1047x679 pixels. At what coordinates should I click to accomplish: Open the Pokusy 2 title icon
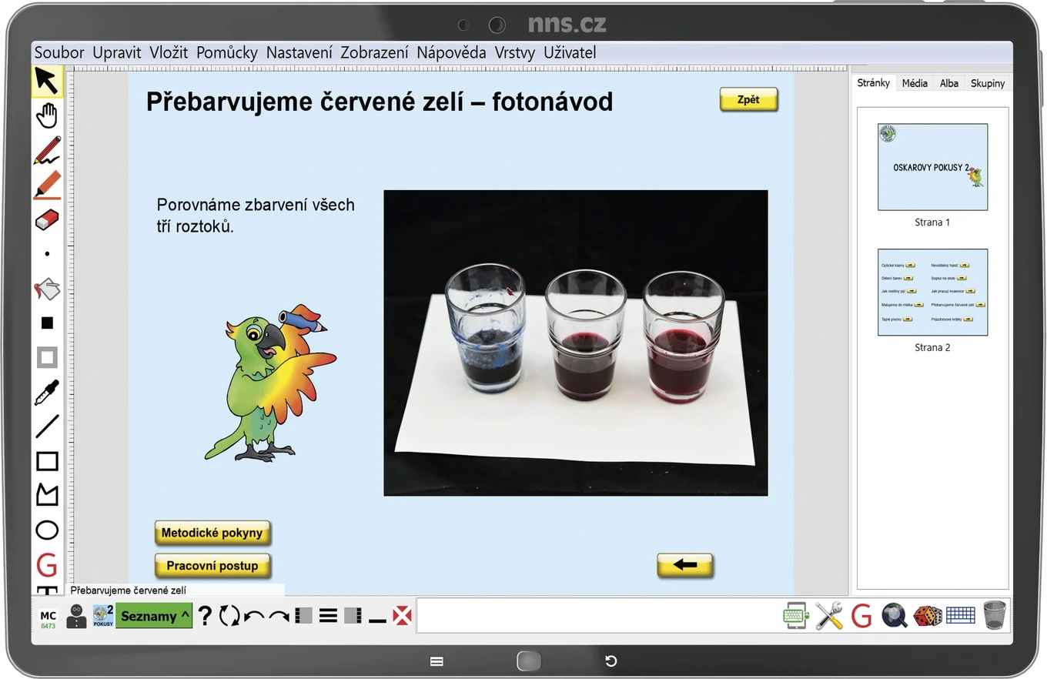(103, 616)
